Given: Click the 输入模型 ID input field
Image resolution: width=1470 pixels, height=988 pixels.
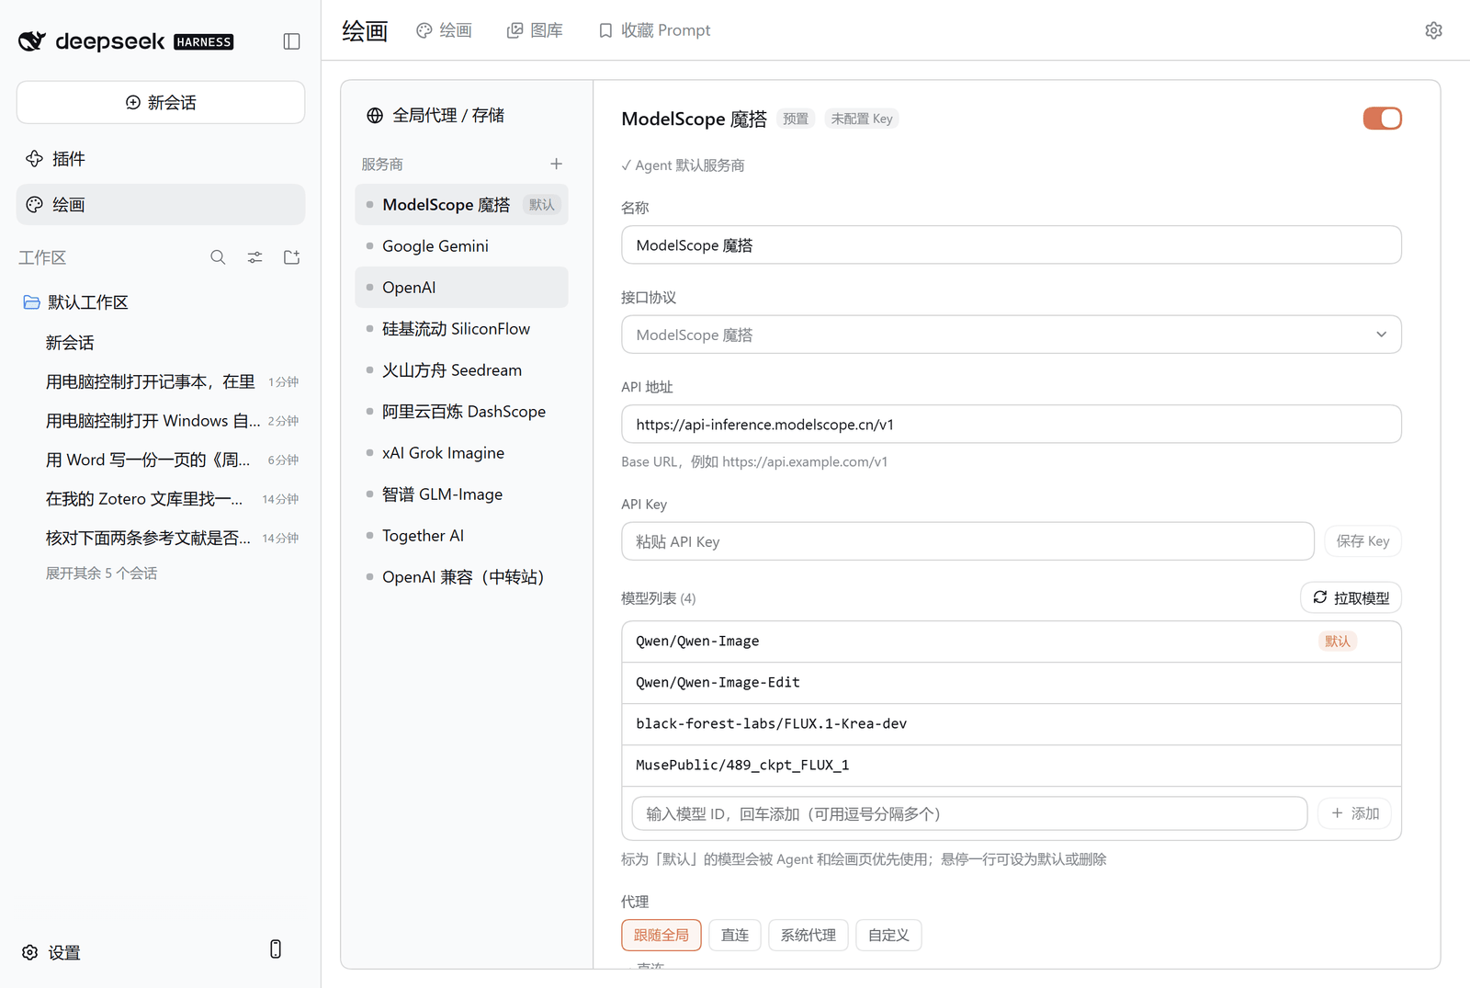Looking at the screenshot, I should point(969,813).
